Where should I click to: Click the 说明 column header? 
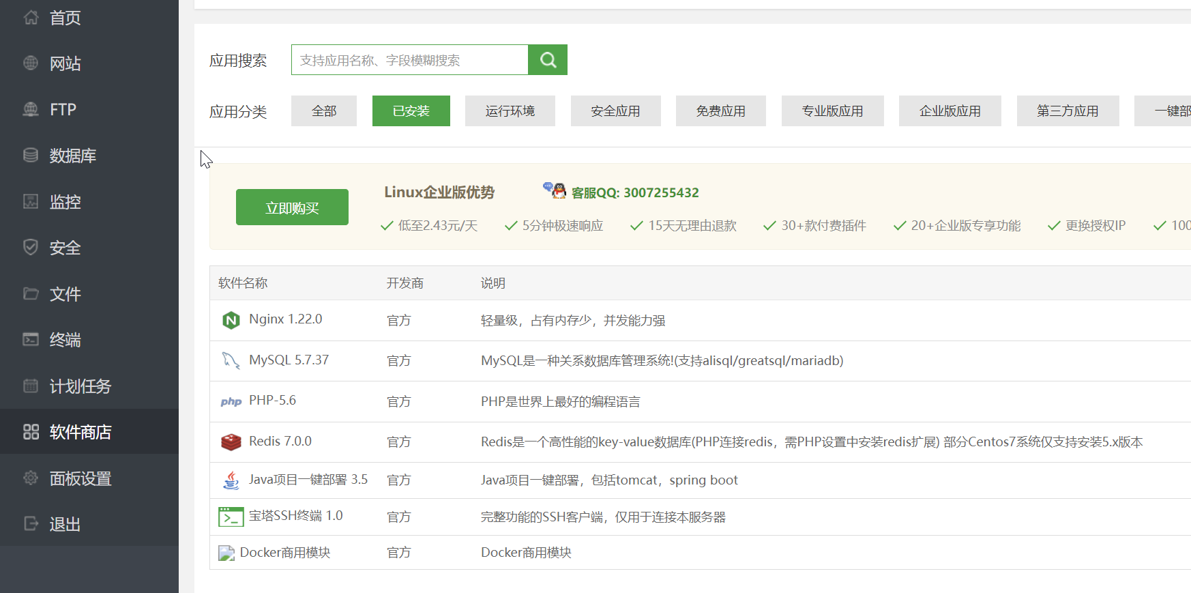click(493, 283)
